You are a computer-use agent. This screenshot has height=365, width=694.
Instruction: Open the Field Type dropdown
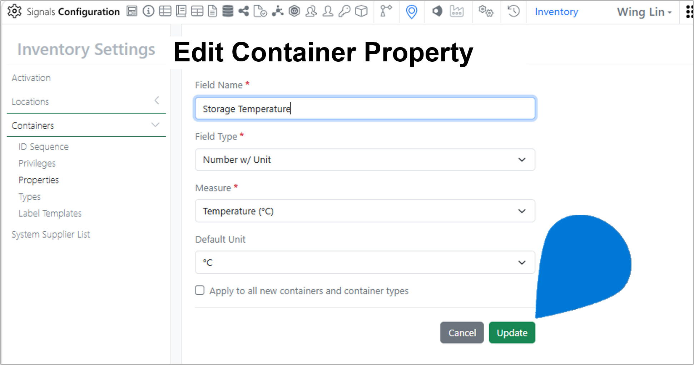coord(365,159)
